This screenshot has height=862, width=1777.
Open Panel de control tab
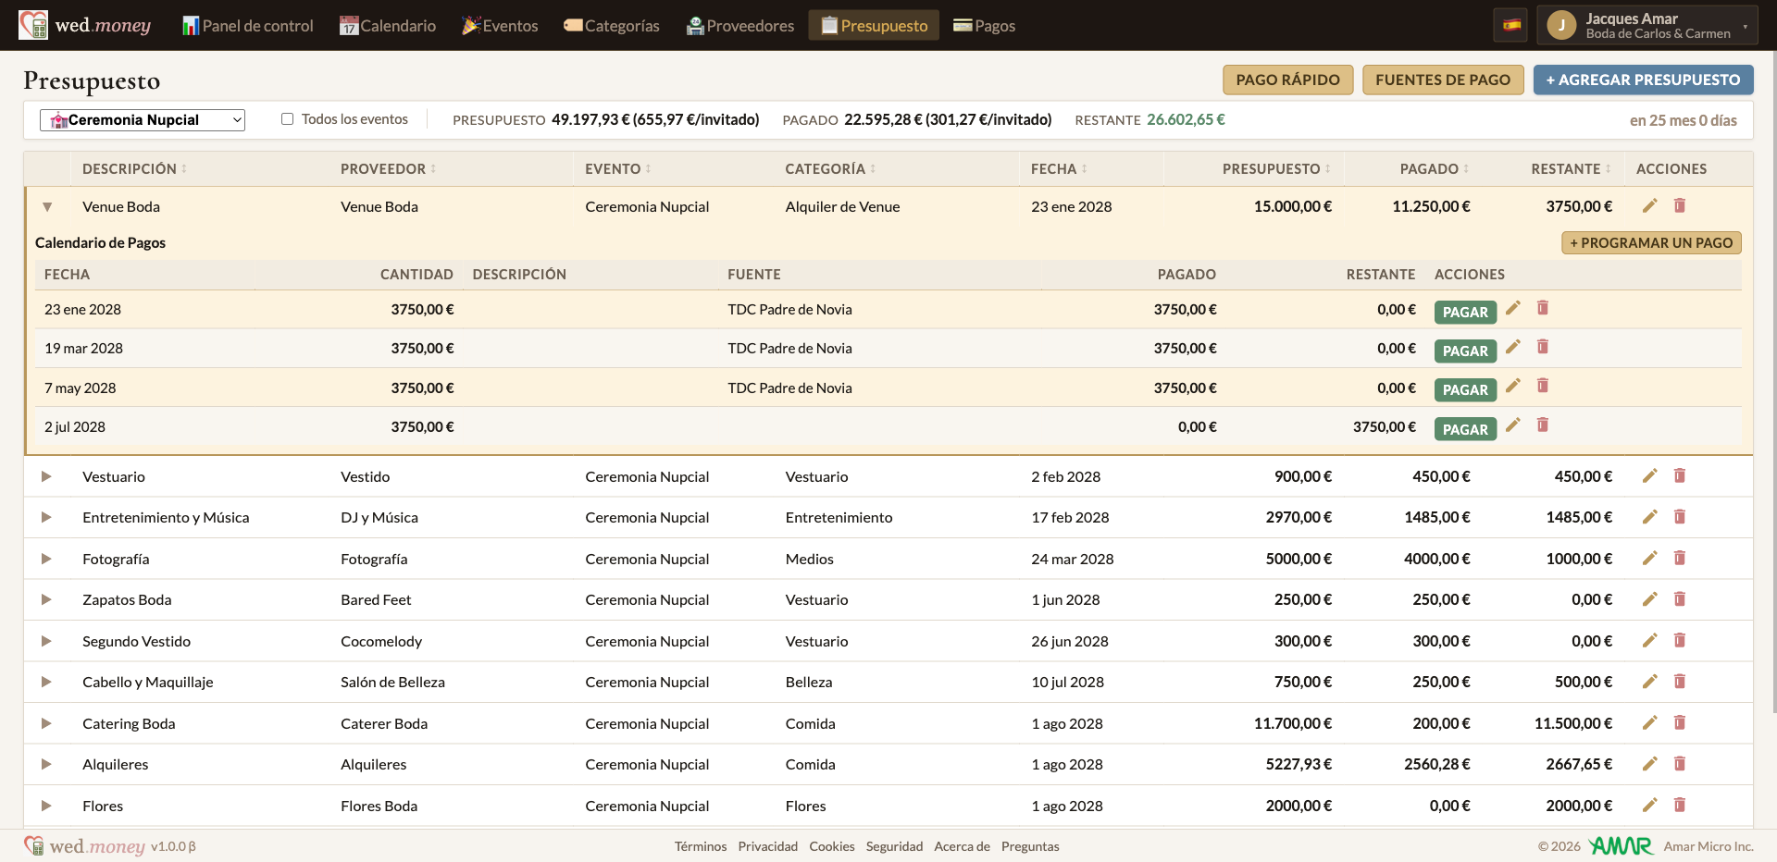click(247, 25)
